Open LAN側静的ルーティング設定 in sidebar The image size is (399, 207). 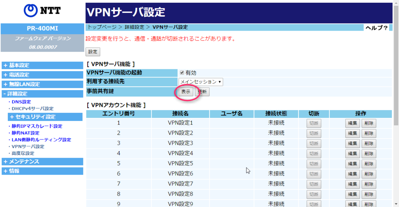pos(41,140)
